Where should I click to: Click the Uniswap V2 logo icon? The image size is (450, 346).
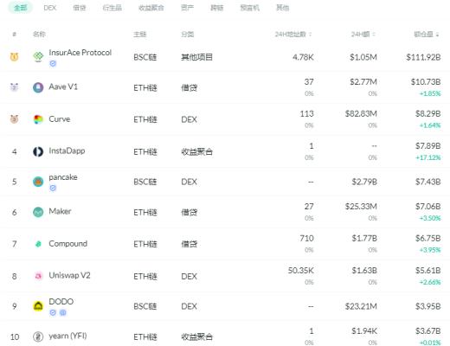click(x=38, y=276)
